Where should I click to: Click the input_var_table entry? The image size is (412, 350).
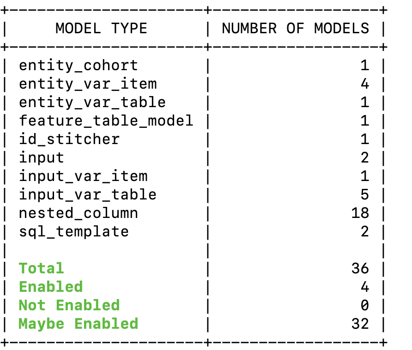coord(87,194)
